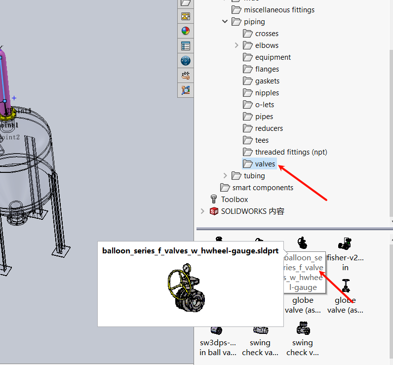Expand the SOLIDWORKS 内容 node
Viewport: 393px width, 365px height.
coord(202,211)
